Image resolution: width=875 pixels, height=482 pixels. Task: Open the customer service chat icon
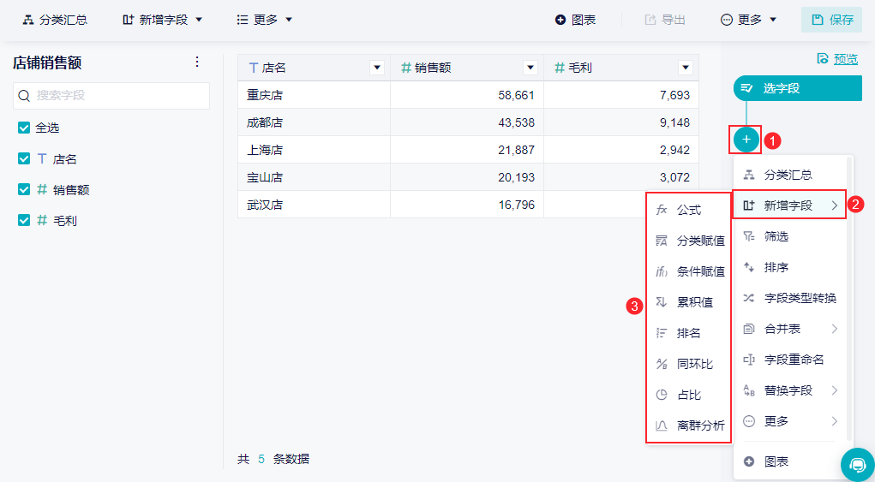click(x=857, y=464)
